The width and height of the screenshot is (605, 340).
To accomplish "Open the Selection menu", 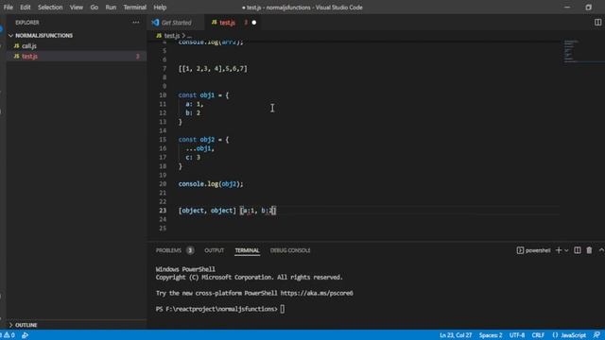I will point(50,8).
